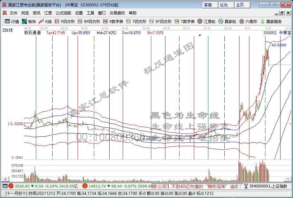Click the Md=27.4252 value
The image size is (293, 198).
click(x=106, y=33)
